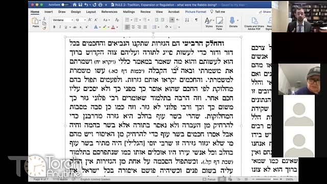
Task: Increase paragraph indent
Action: (x=162, y=20)
